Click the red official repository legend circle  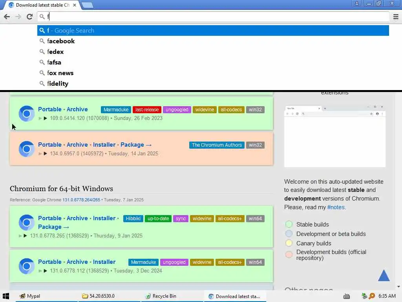[289, 254]
